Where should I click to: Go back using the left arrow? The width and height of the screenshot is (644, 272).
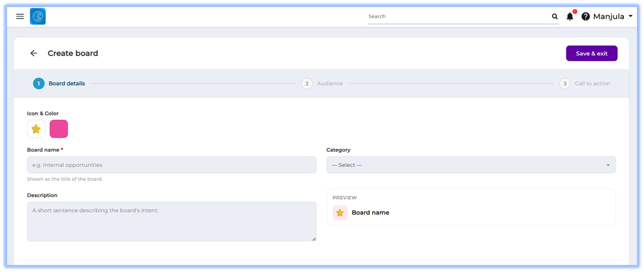[x=34, y=53]
